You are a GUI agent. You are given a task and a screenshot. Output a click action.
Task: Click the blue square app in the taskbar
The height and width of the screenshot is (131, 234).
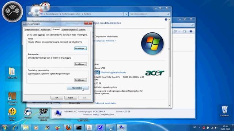(100, 128)
